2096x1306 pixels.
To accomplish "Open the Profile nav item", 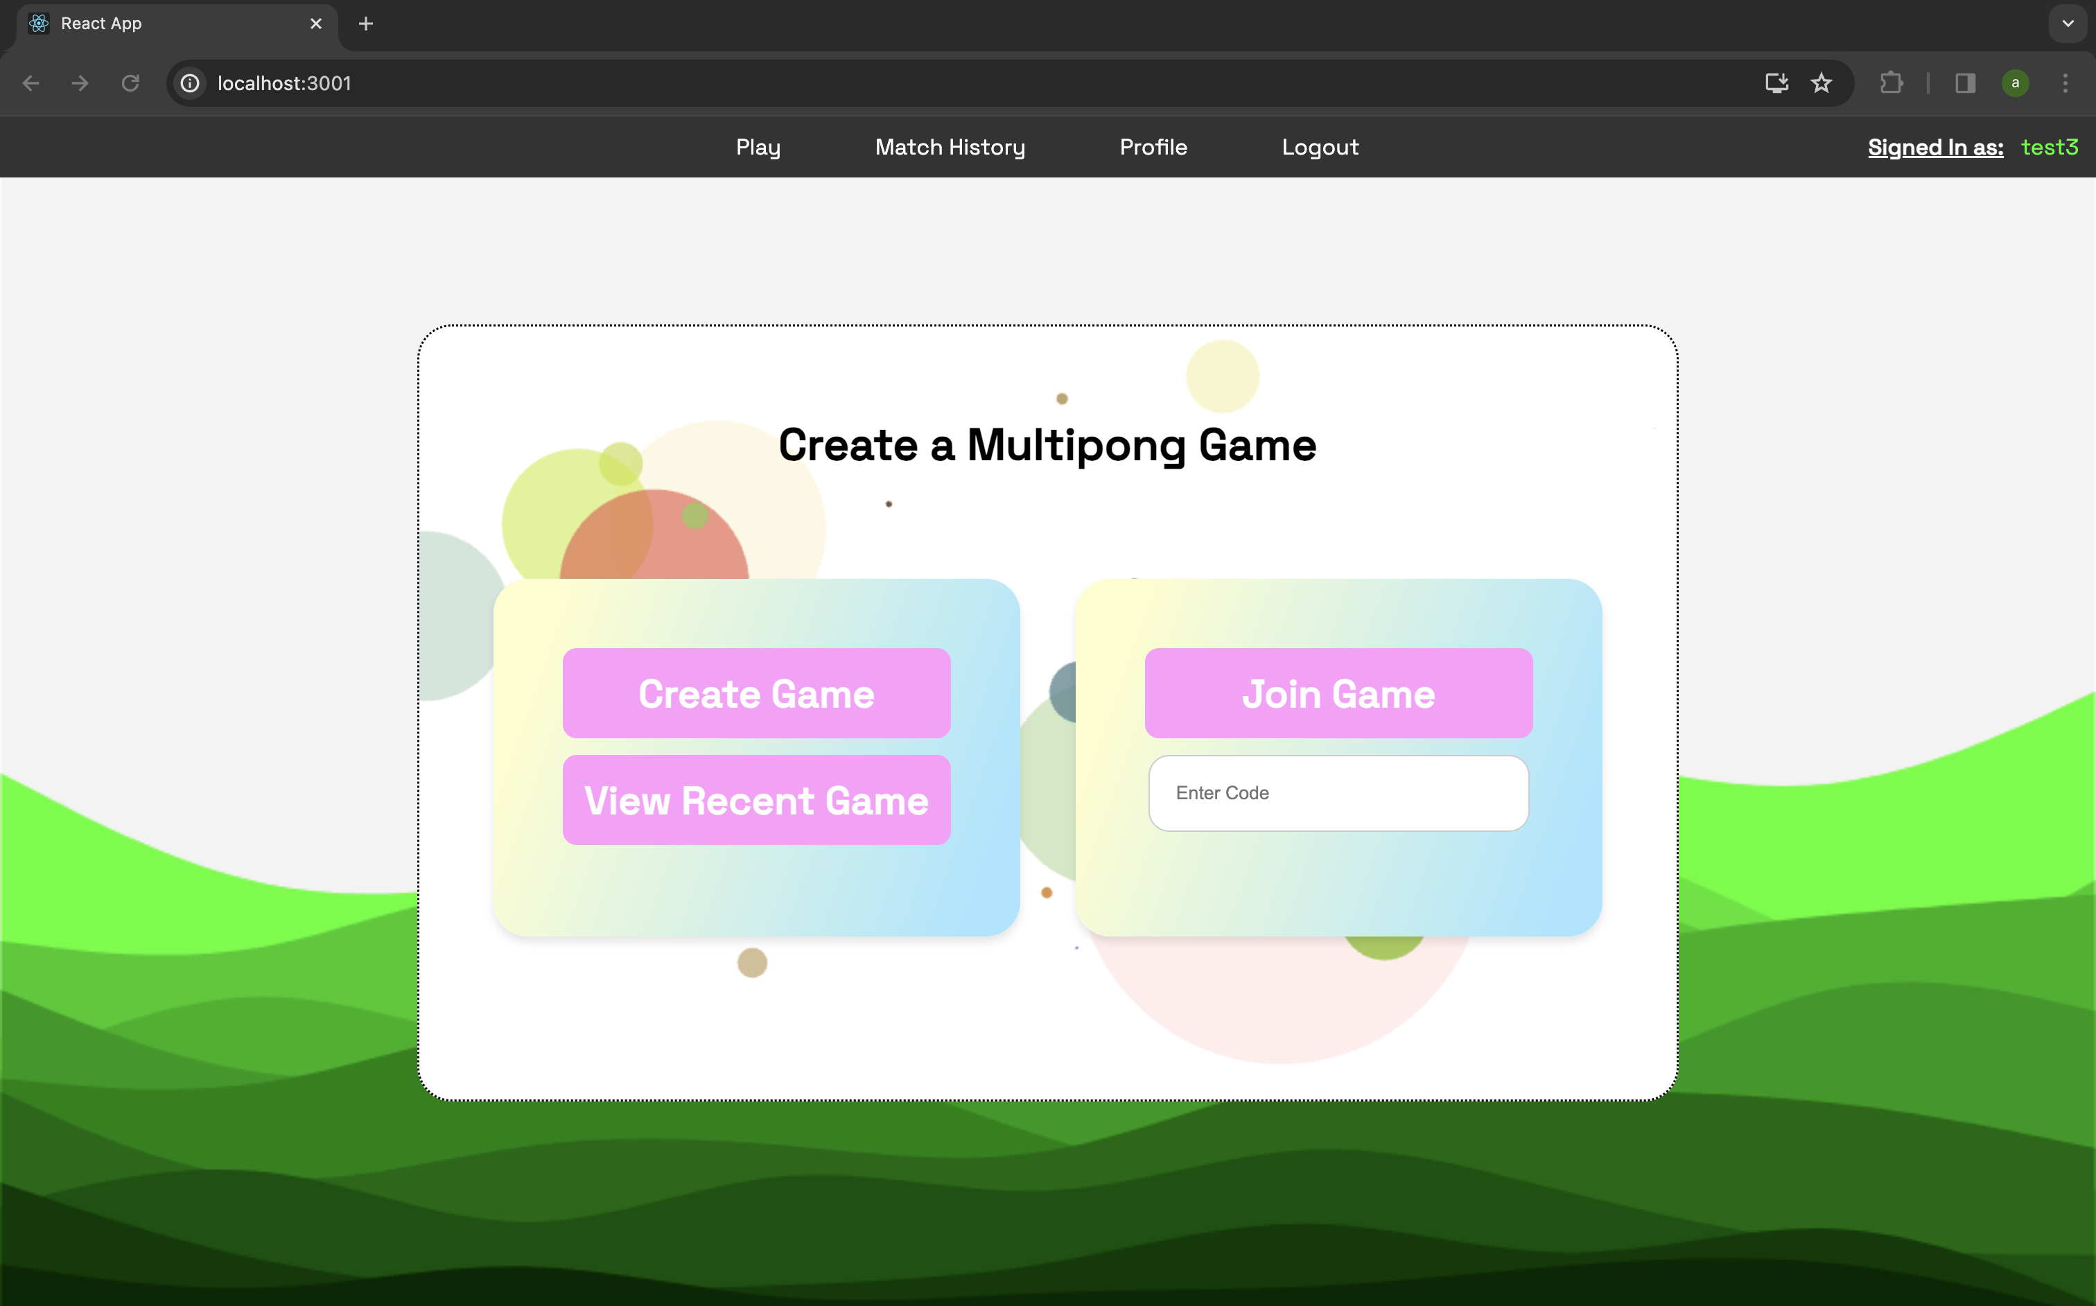I will [1153, 147].
